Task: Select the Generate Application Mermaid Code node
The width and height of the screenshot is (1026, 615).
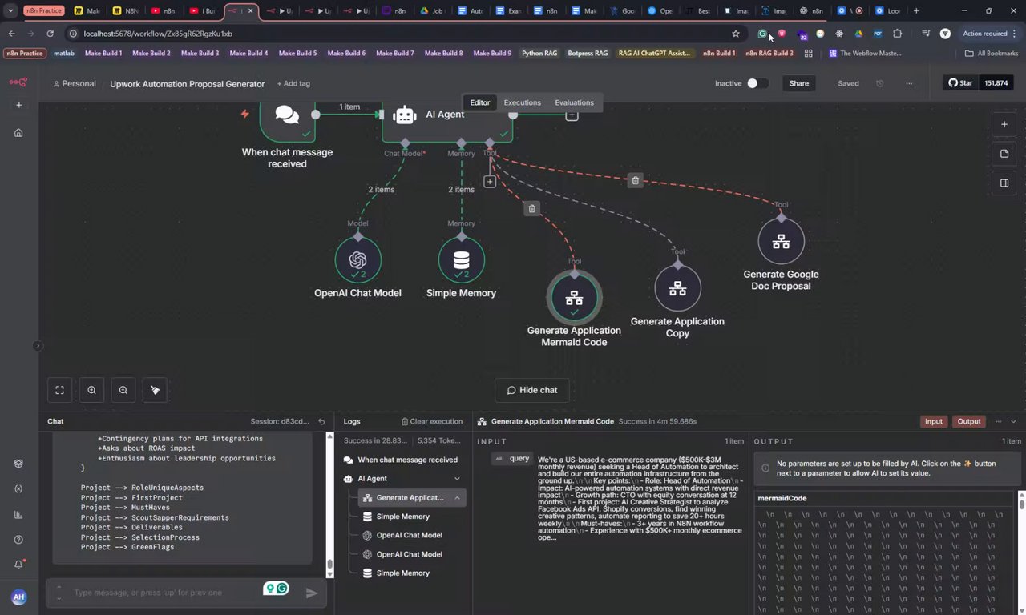Action: (574, 297)
